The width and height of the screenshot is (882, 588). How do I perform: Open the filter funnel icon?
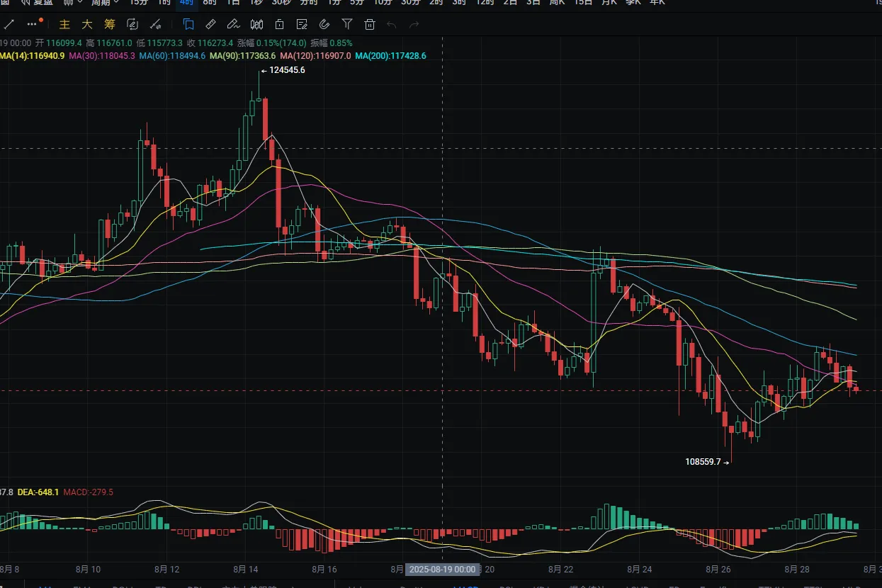coord(347,24)
